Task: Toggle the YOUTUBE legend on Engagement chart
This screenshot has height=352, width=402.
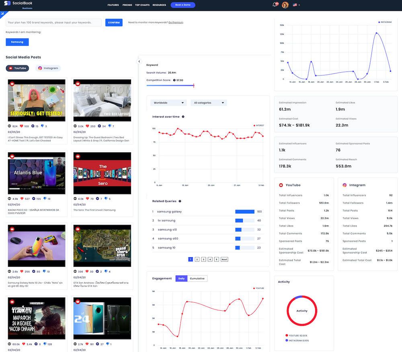Action: [x=258, y=288]
